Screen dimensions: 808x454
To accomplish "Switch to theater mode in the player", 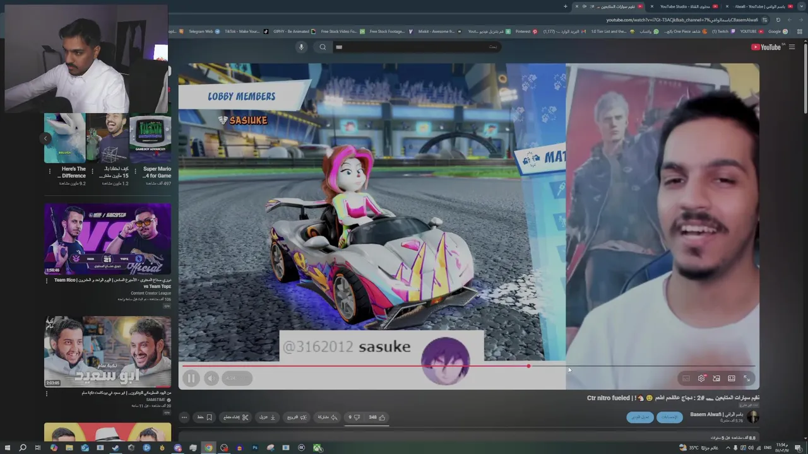I will coord(732,378).
